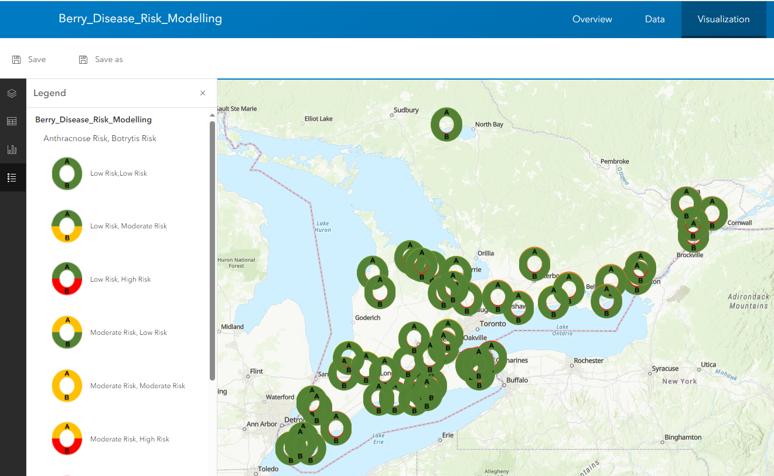Viewport: 774px width, 476px height.
Task: Select the Visualization tab
Action: [x=723, y=19]
